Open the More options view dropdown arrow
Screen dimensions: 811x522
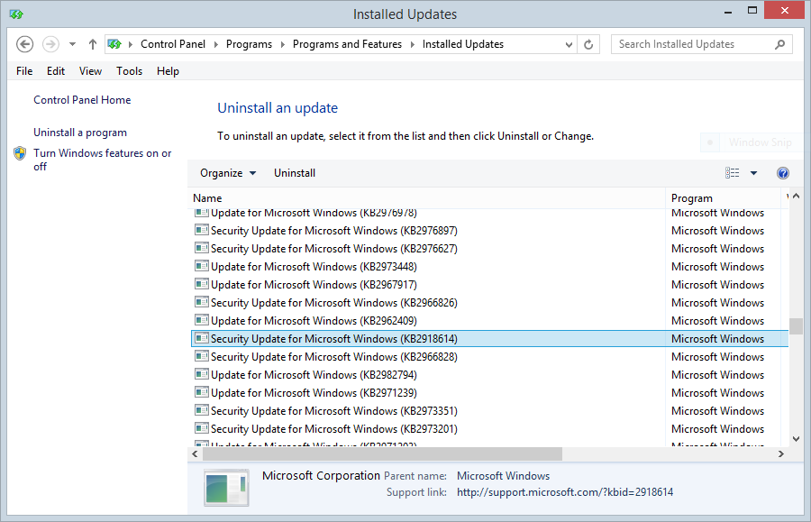(754, 173)
